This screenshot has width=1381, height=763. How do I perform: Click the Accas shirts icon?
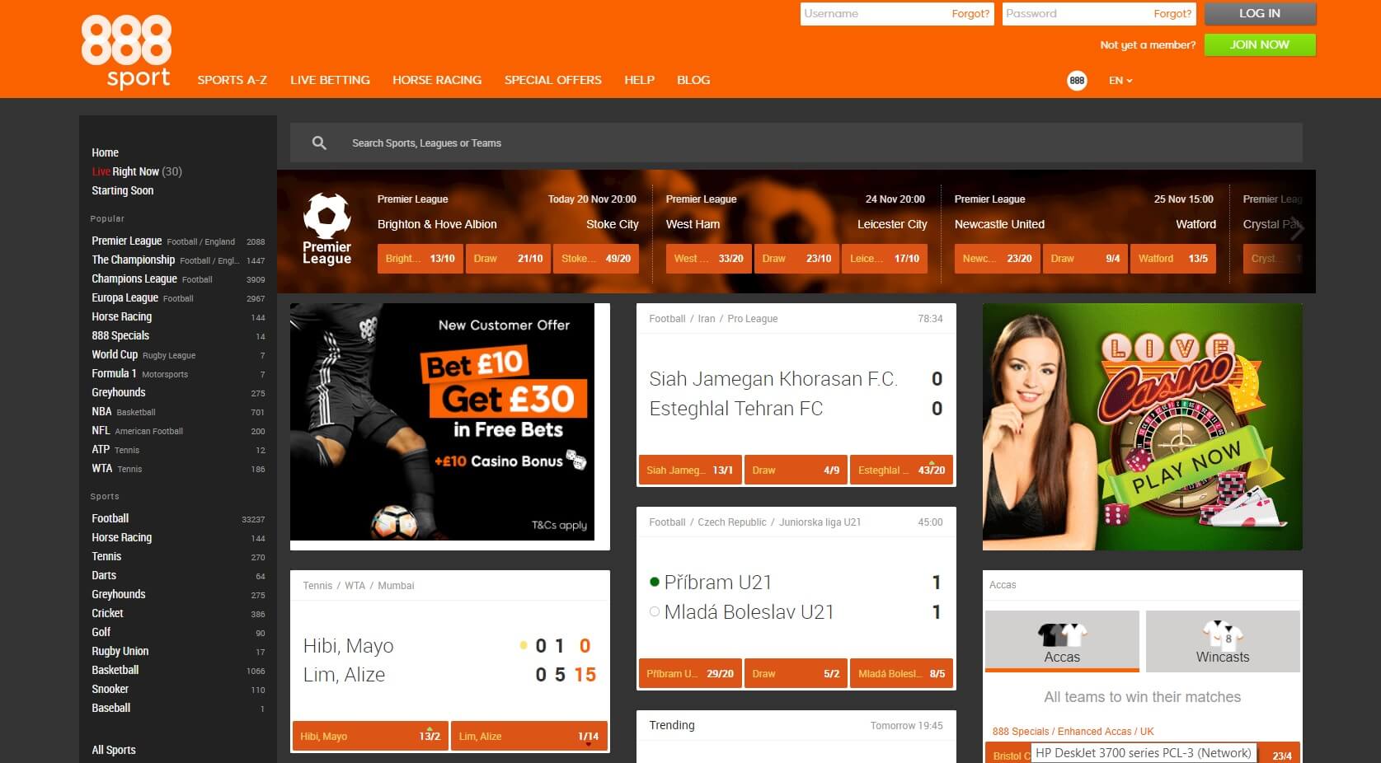point(1062,634)
